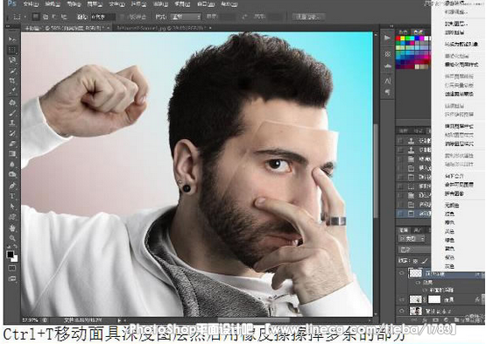The height and width of the screenshot is (344, 500).
Task: Choose Subtract from selection mode icon
Action: [x=54, y=17]
